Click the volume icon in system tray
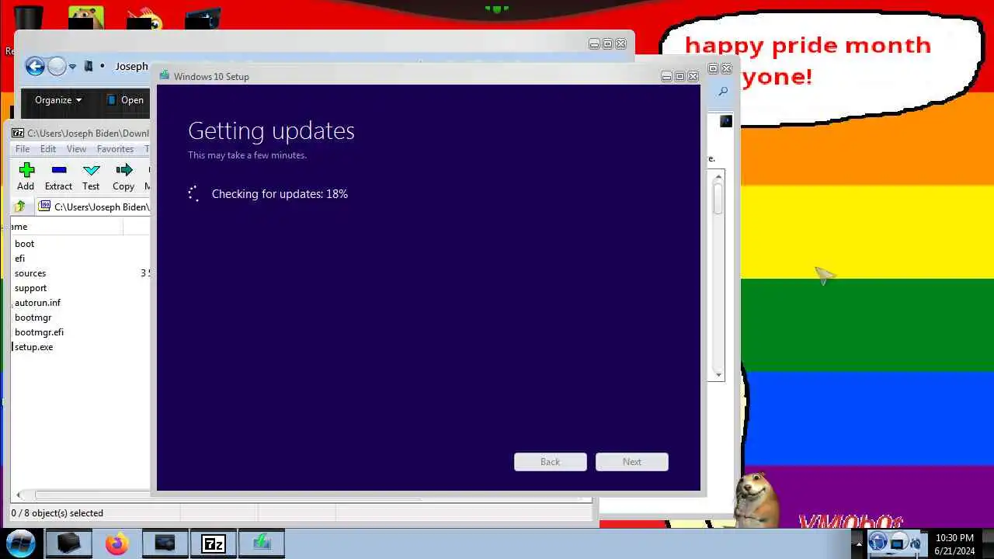The width and height of the screenshot is (994, 559). pyautogui.click(x=916, y=543)
